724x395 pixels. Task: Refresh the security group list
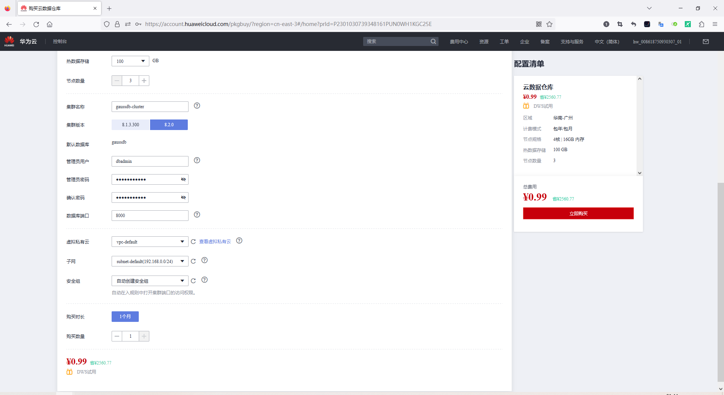coord(193,281)
